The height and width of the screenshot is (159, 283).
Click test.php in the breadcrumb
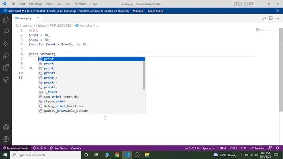click(86, 26)
